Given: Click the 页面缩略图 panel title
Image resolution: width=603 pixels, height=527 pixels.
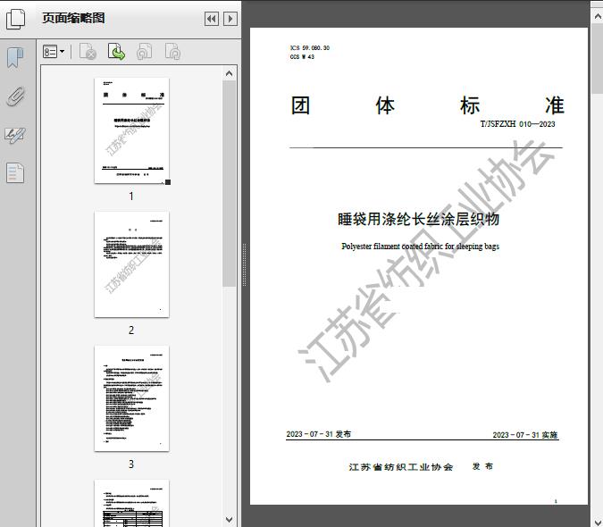Looking at the screenshot, I should pyautogui.click(x=73, y=18).
